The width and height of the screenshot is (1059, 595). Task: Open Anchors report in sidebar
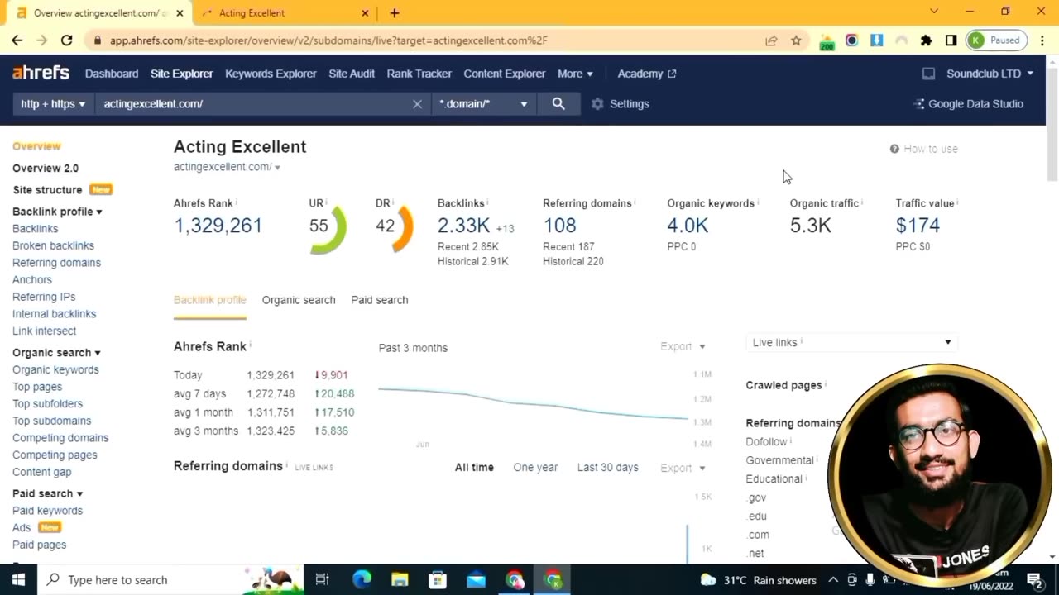pyautogui.click(x=32, y=280)
